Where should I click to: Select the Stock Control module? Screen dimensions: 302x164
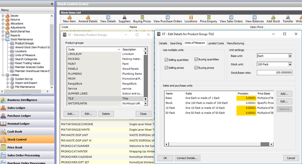point(27,139)
